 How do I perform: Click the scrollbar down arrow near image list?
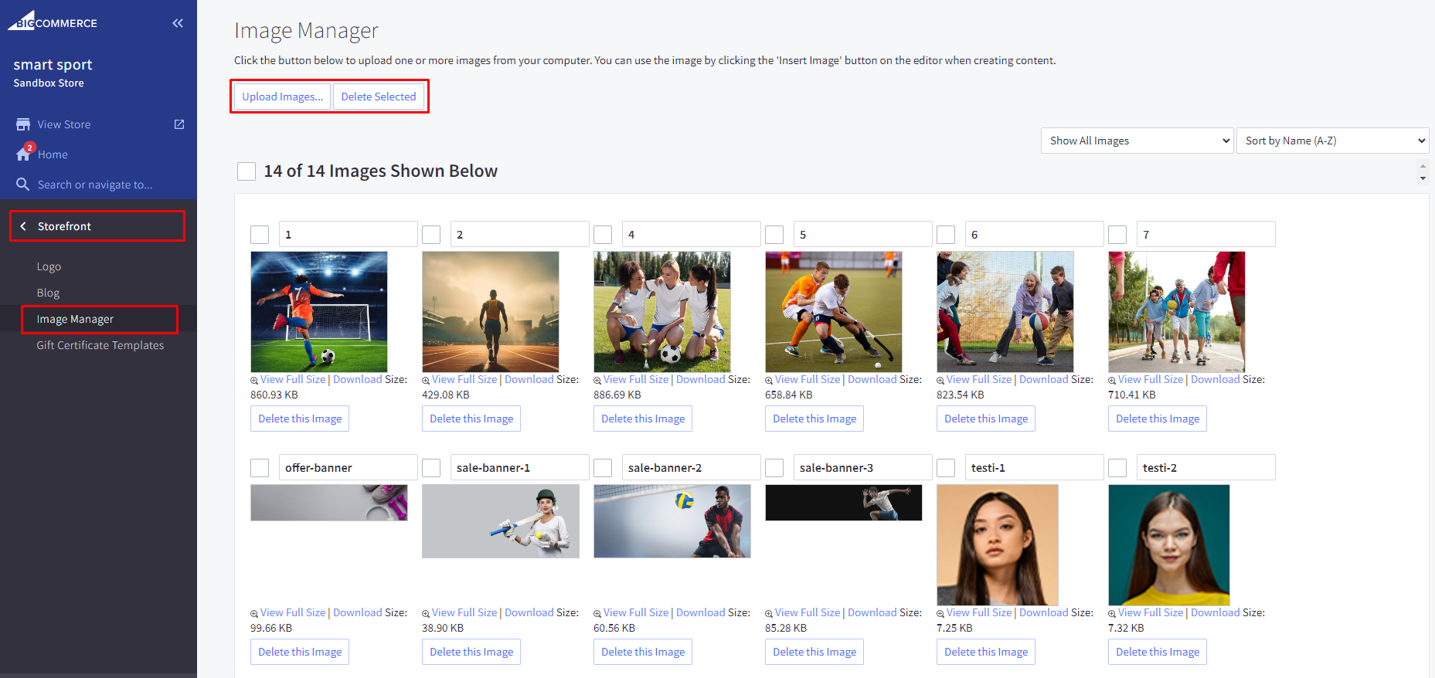tap(1423, 178)
